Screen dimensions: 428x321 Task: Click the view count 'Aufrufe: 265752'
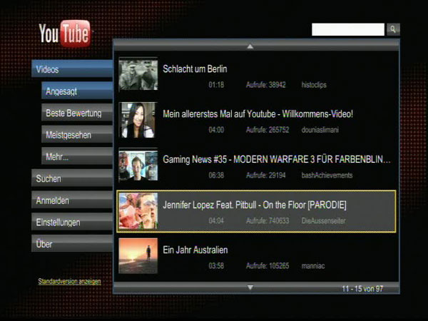pos(267,130)
